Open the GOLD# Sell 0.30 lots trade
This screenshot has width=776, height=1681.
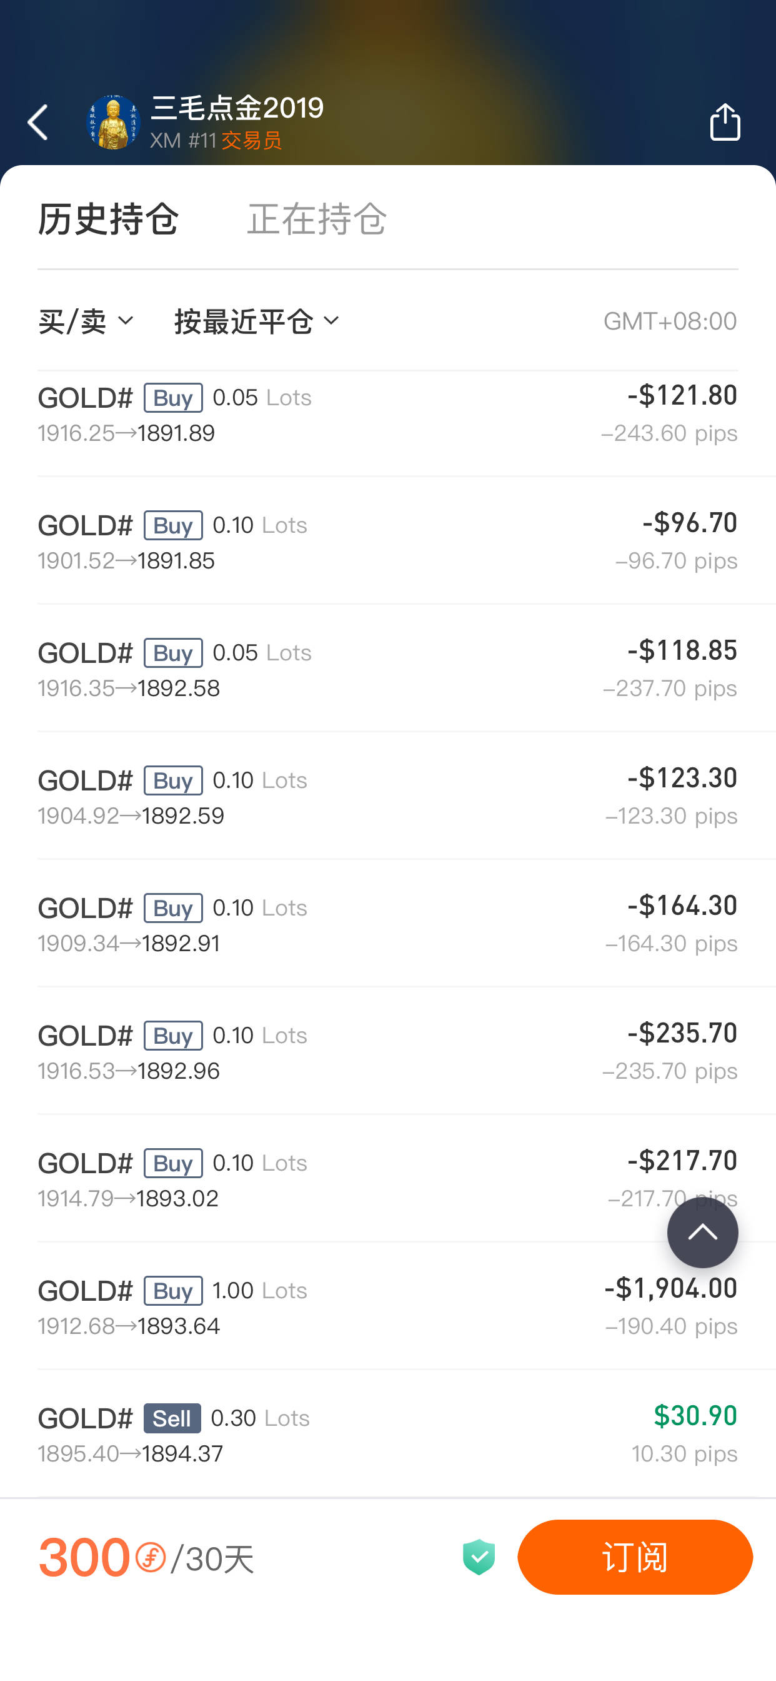pyautogui.click(x=387, y=1435)
